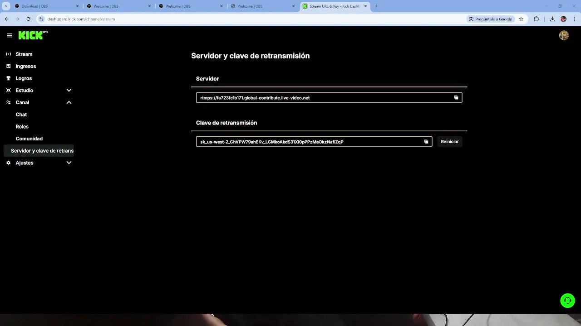The width and height of the screenshot is (581, 326).
Task: Open the user profile avatar in Kick header
Action: pos(564,35)
